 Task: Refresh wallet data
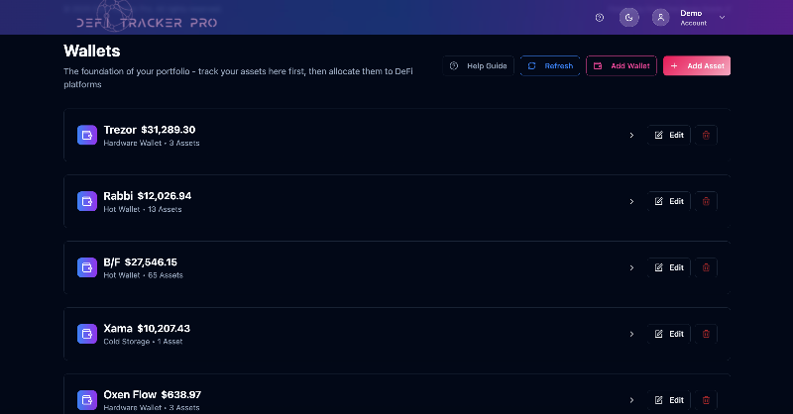pyautogui.click(x=550, y=65)
